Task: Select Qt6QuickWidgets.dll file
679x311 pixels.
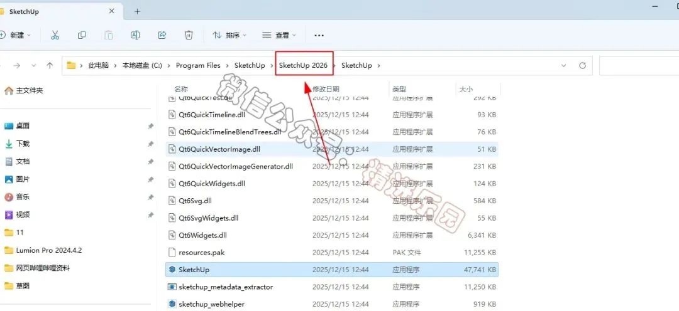Action: tap(332, 184)
